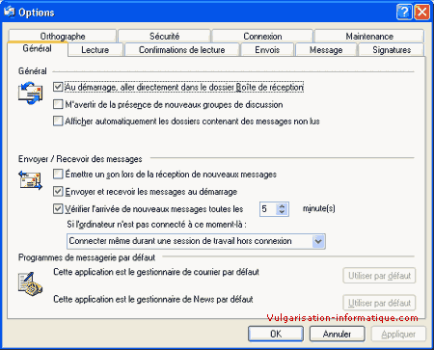Image resolution: width=434 pixels, height=350 pixels.
Task: Click the minutes input field showing 5
Action: click(268, 209)
